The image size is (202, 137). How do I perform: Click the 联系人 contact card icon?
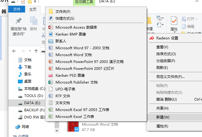pyautogui.click(x=51, y=41)
